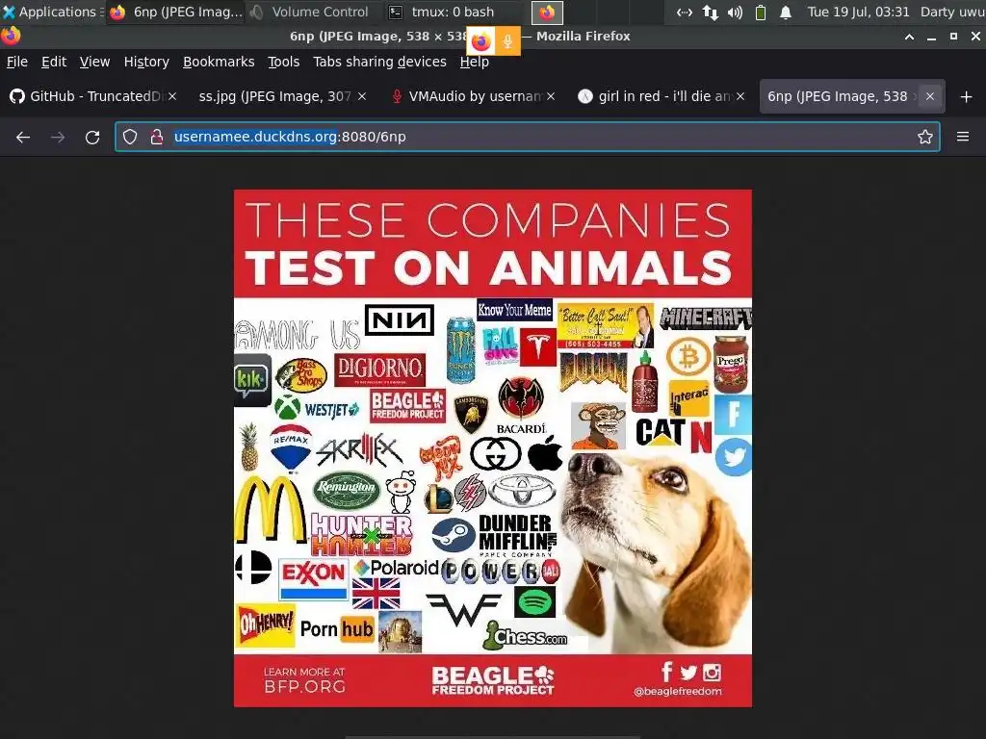Screen dimensions: 986x739
Task: Close the ss.jpg image tab
Action: [x=362, y=96]
